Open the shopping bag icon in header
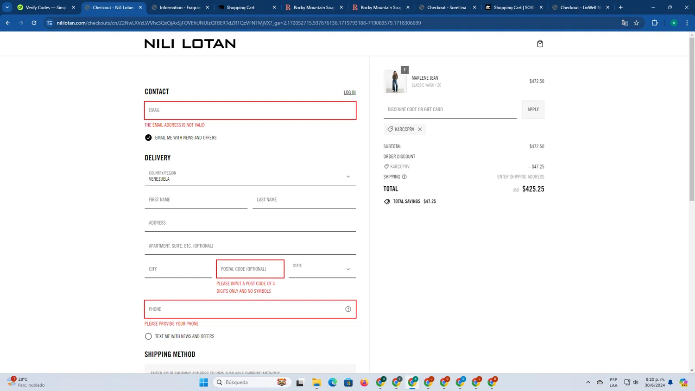Screen dimensions: 695x391 [x=540, y=44]
